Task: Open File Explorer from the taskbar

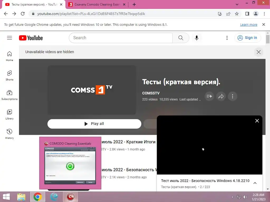Action: pos(21,197)
